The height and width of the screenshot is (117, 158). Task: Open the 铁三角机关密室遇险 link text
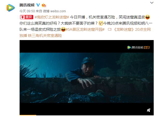[x=45, y=36]
